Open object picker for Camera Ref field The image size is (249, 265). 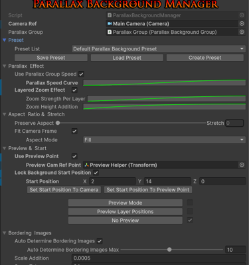[x=242, y=24]
